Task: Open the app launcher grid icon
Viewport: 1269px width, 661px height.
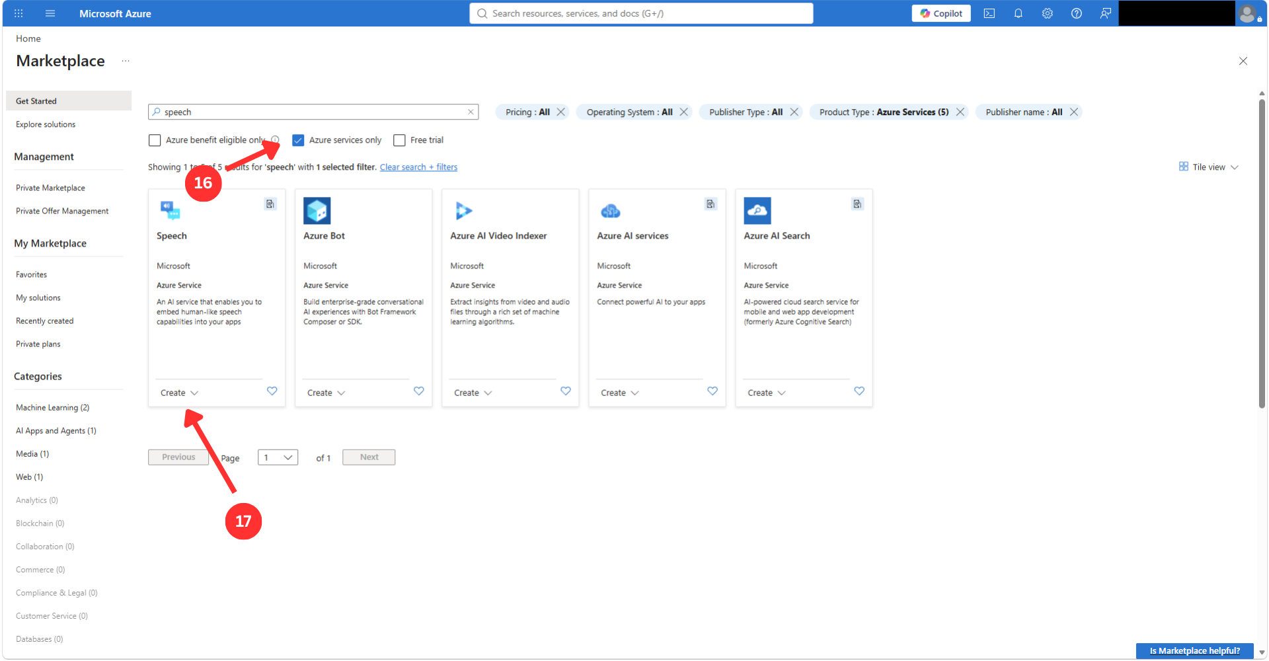Action: click(x=19, y=13)
